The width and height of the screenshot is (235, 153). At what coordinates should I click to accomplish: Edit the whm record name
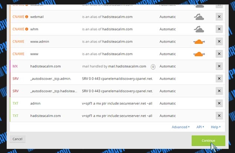coord(34,29)
